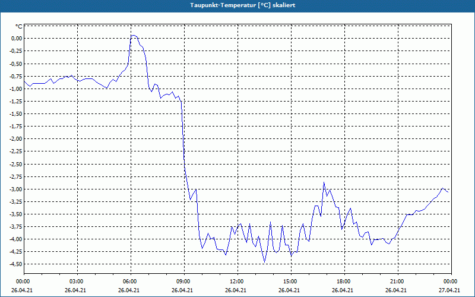Viewport: 475px width, 297px height.
Task: Select the date '26.04.21' under 06:00
Action: (x=129, y=290)
